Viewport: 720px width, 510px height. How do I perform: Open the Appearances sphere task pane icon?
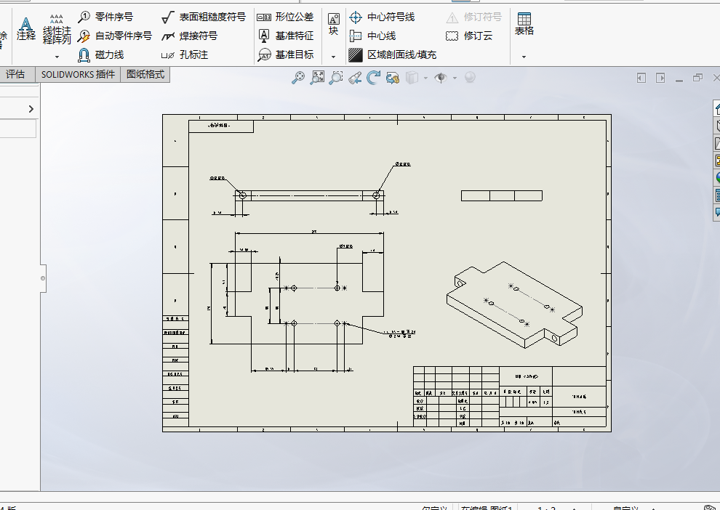(717, 178)
